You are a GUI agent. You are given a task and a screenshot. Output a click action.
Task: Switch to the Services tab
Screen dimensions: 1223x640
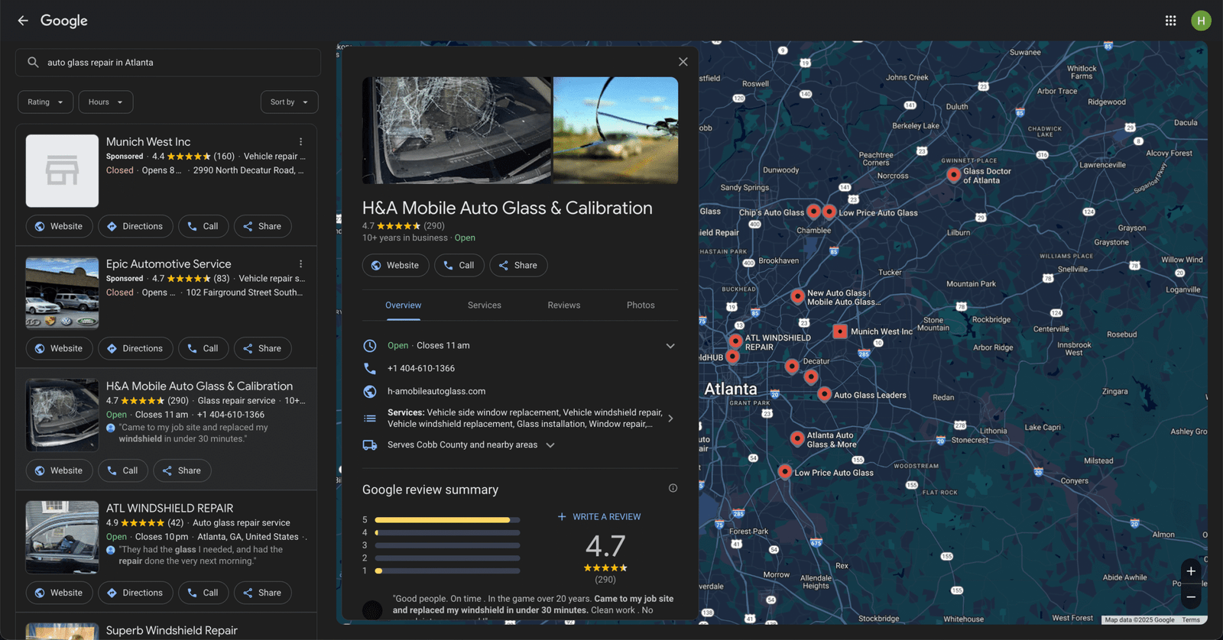pyautogui.click(x=485, y=305)
